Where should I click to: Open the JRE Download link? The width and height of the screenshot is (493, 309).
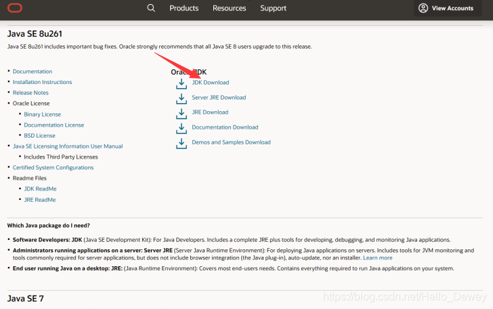[210, 112]
